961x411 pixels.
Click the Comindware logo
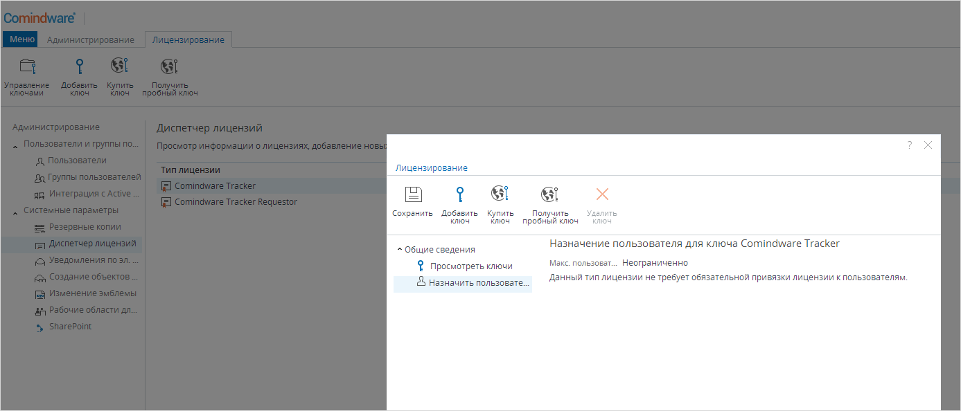[x=39, y=18]
